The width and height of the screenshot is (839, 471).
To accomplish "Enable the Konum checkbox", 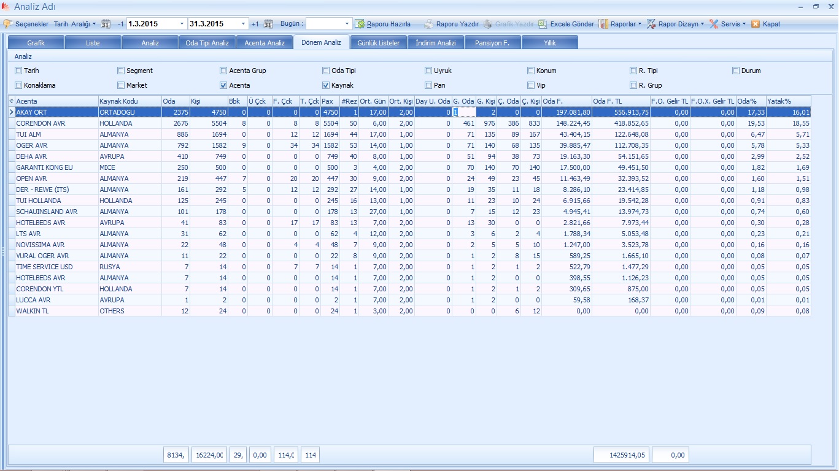I will pos(531,71).
